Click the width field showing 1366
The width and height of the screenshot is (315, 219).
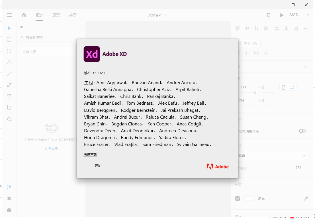(x=246, y=88)
